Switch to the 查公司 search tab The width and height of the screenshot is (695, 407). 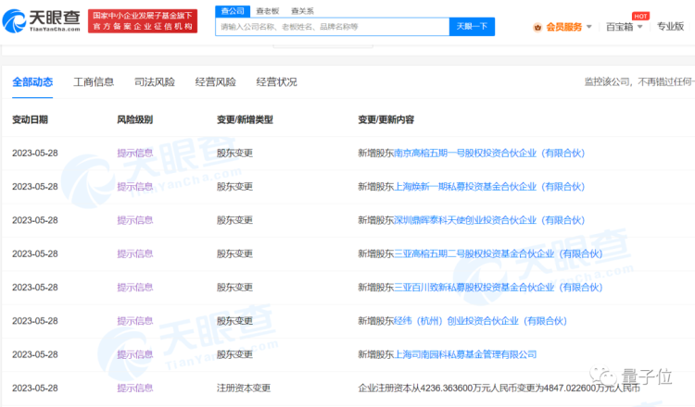[232, 9]
